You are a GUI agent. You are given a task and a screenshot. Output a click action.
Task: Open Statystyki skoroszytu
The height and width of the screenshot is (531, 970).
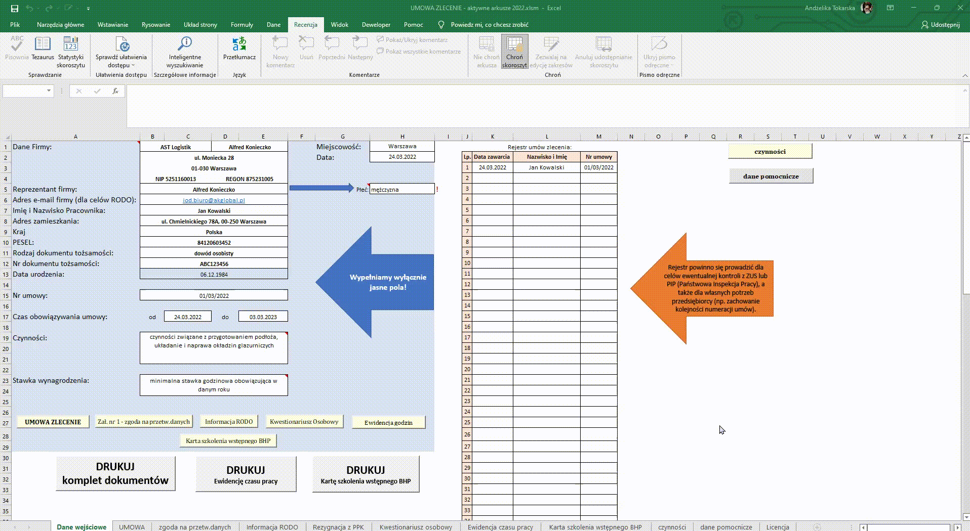[x=71, y=52]
